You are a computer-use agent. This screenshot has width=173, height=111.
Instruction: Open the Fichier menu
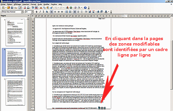click(x=3, y=4)
